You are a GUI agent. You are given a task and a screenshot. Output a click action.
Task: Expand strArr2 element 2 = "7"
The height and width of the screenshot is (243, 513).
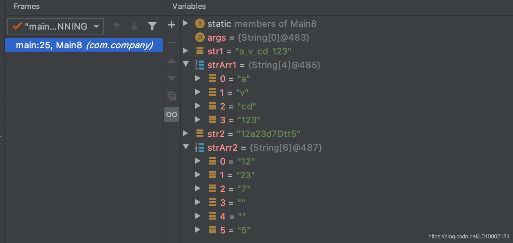tap(198, 188)
